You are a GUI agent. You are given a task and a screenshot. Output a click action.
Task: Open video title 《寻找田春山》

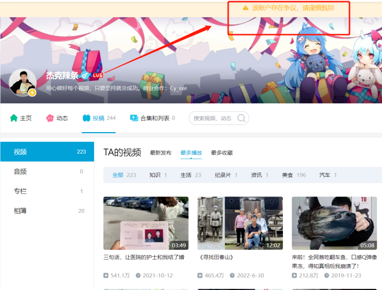[216, 257]
